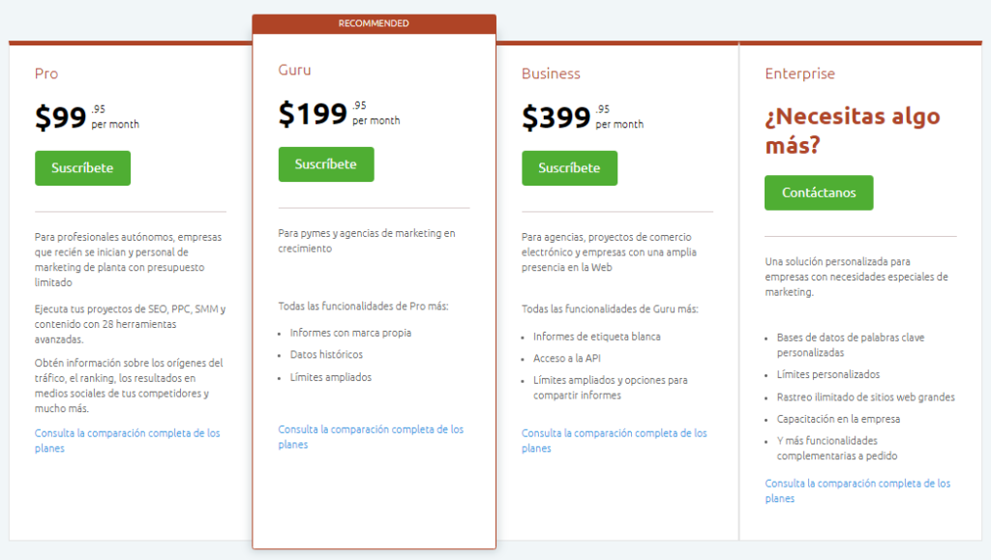Subscribe to the Guru plan
The width and height of the screenshot is (991, 560).
[325, 164]
